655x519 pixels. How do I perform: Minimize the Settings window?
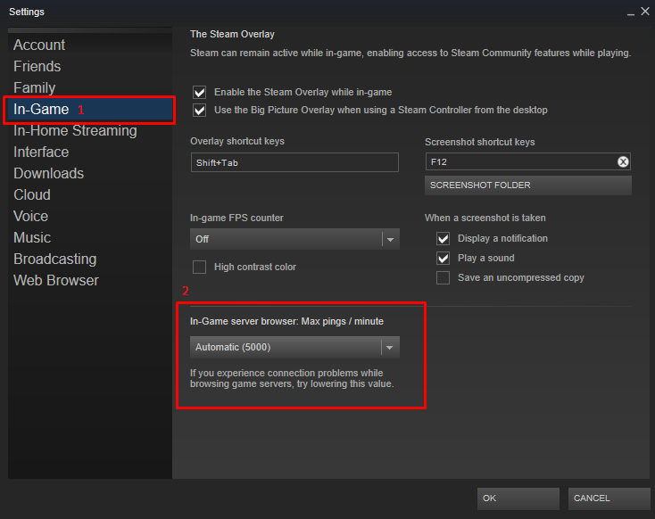click(631, 12)
